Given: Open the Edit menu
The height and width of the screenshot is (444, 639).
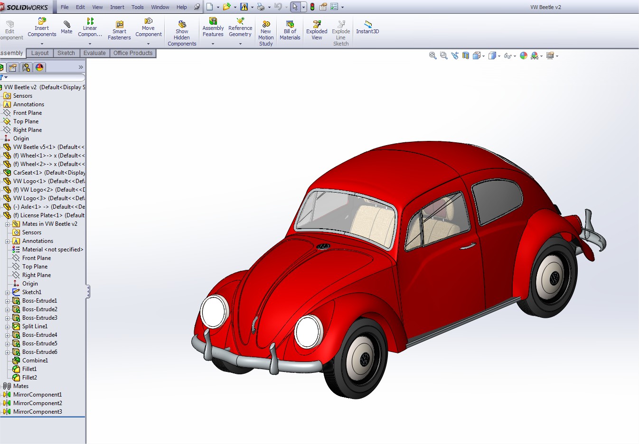Looking at the screenshot, I should (x=80, y=7).
